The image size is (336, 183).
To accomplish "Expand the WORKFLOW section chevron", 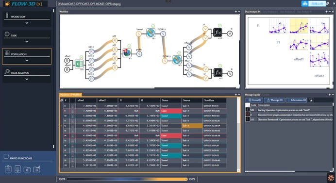I will (x=27, y=23).
